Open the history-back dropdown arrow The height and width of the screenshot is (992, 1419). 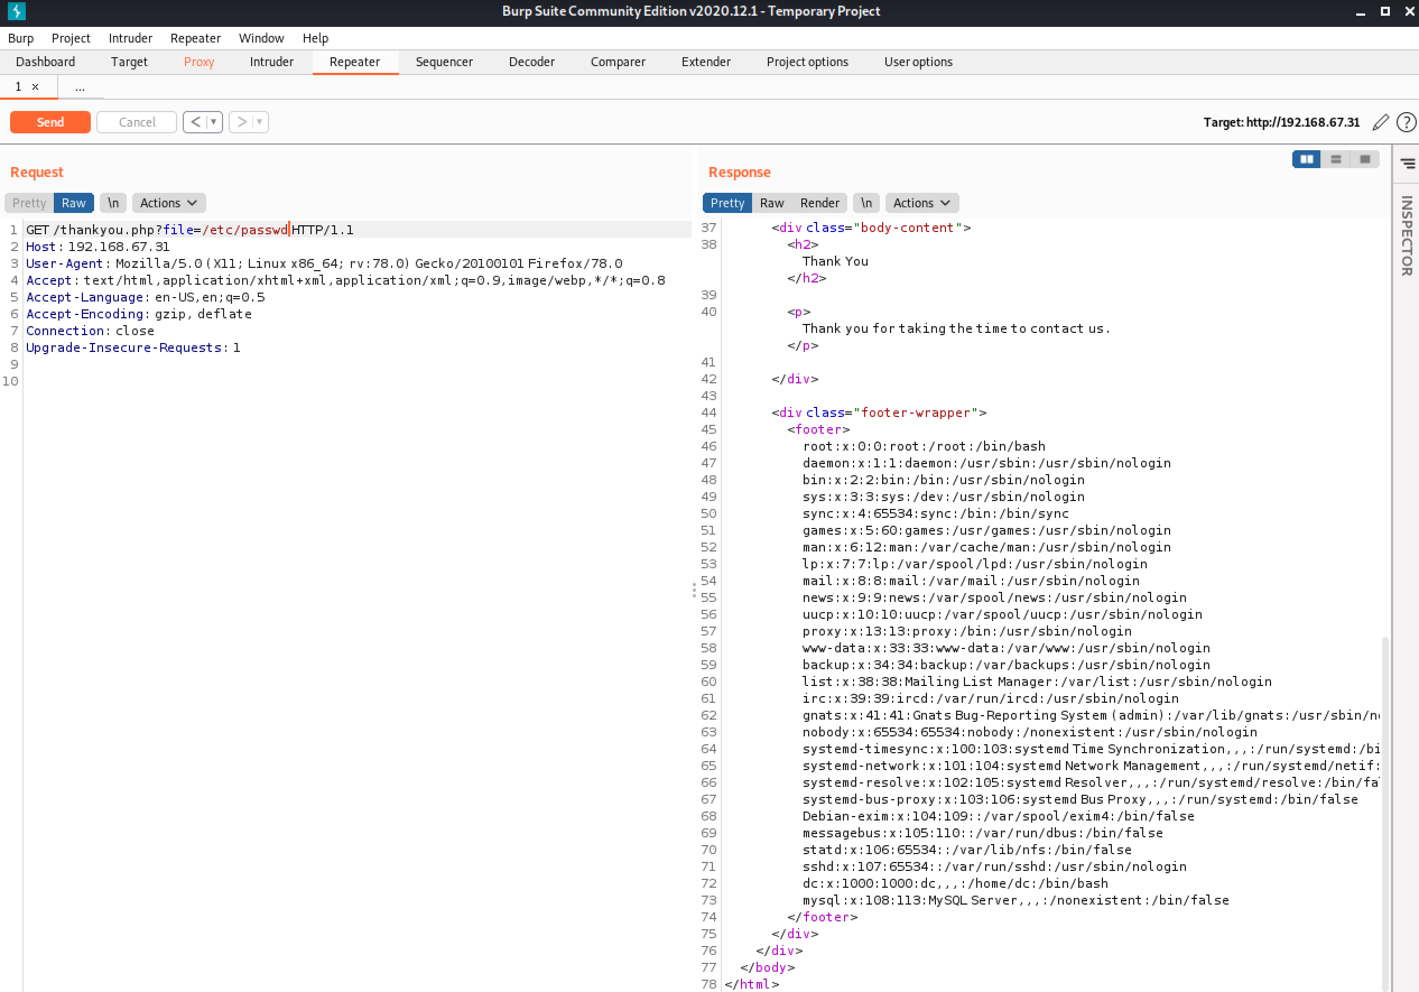point(213,122)
